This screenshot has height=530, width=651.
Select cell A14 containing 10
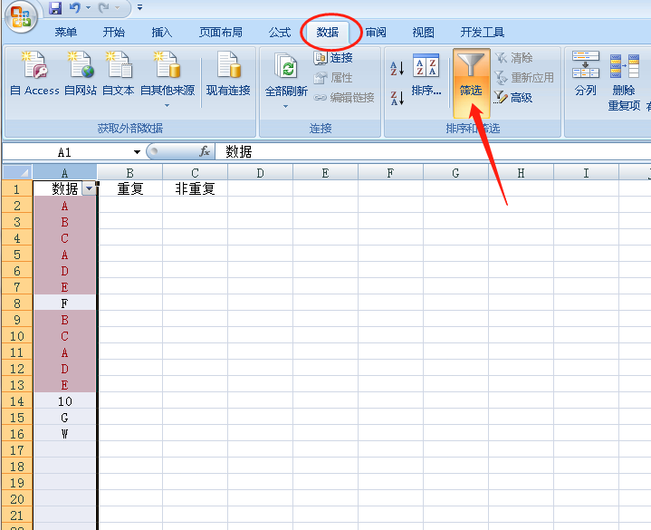pos(64,401)
